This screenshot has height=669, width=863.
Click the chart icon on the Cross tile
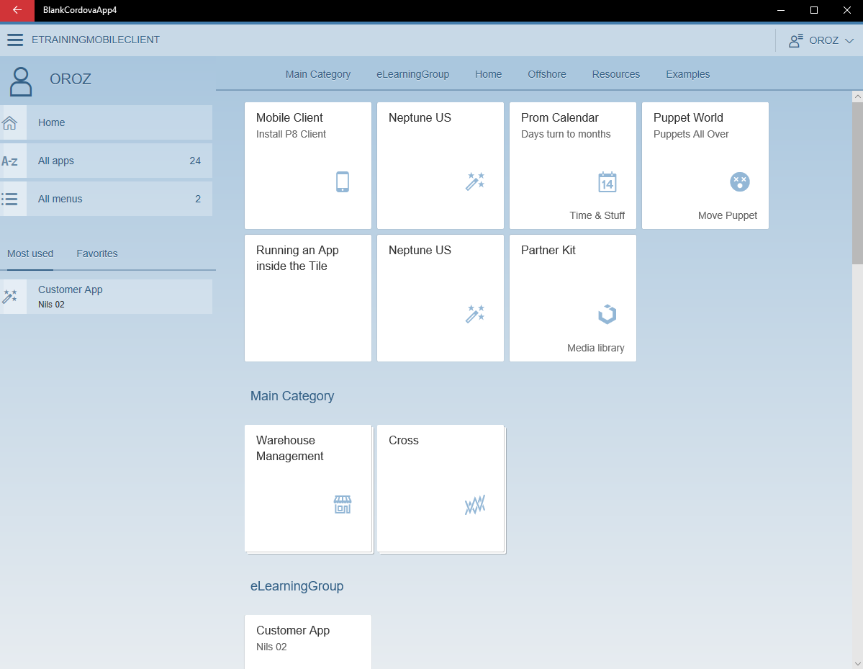tap(475, 504)
